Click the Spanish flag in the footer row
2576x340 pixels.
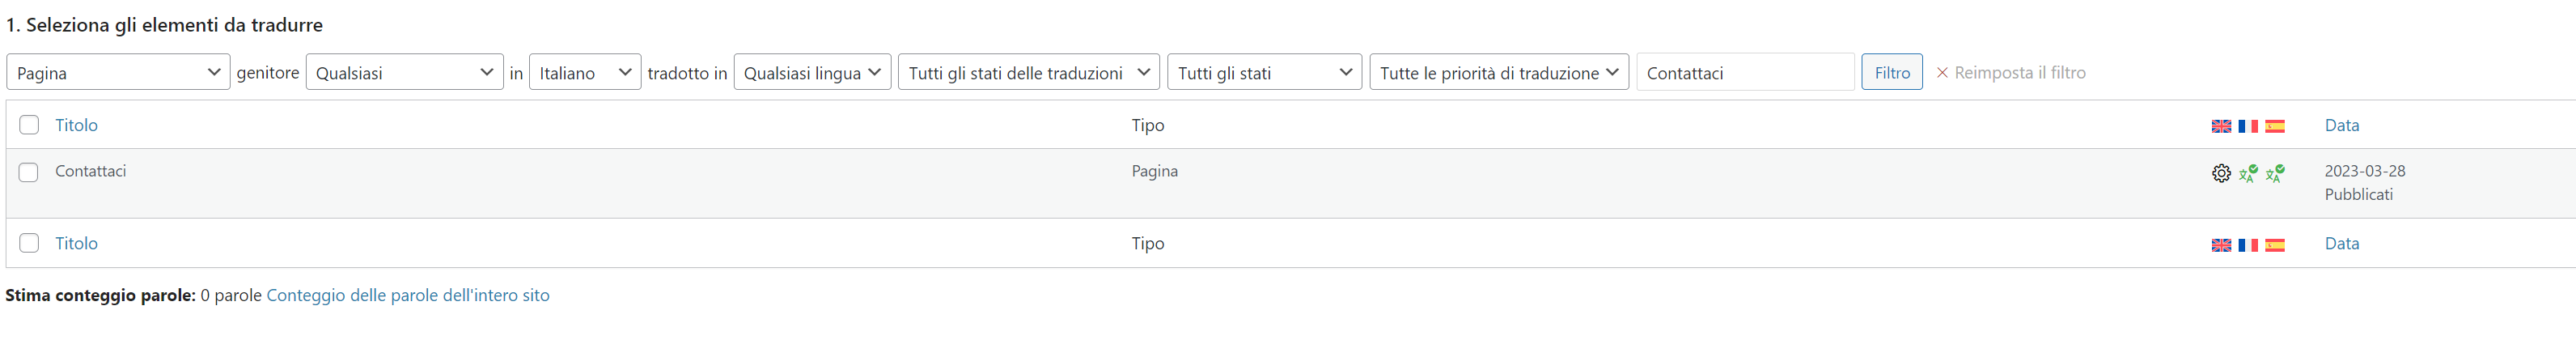click(x=2275, y=245)
